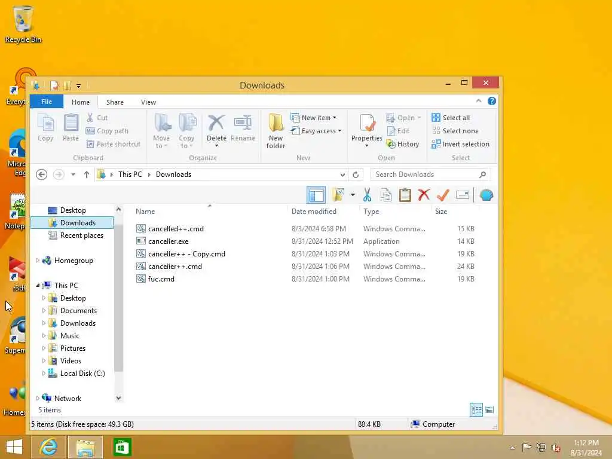
Task: Click History in the Open group
Action: 403,144
